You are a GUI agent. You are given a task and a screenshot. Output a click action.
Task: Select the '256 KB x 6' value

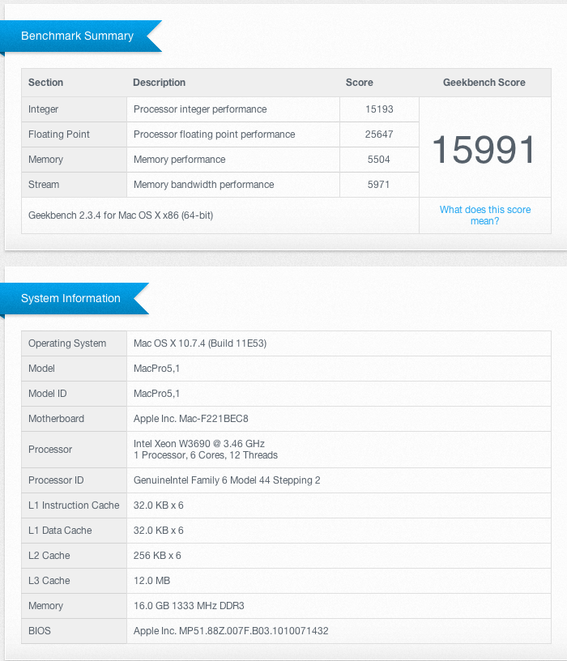pyautogui.click(x=157, y=555)
